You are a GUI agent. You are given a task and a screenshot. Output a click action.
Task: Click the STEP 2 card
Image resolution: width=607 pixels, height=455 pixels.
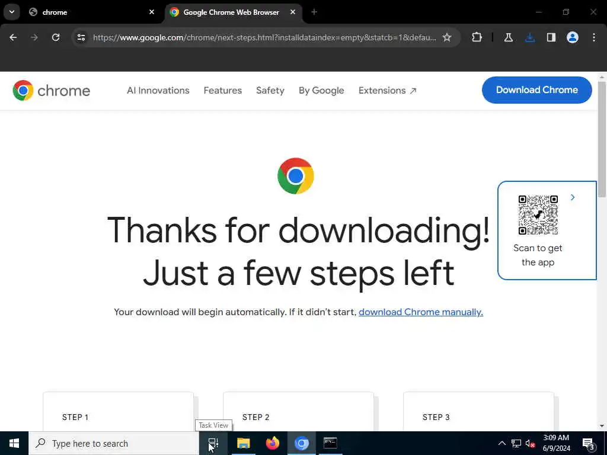coord(299,412)
